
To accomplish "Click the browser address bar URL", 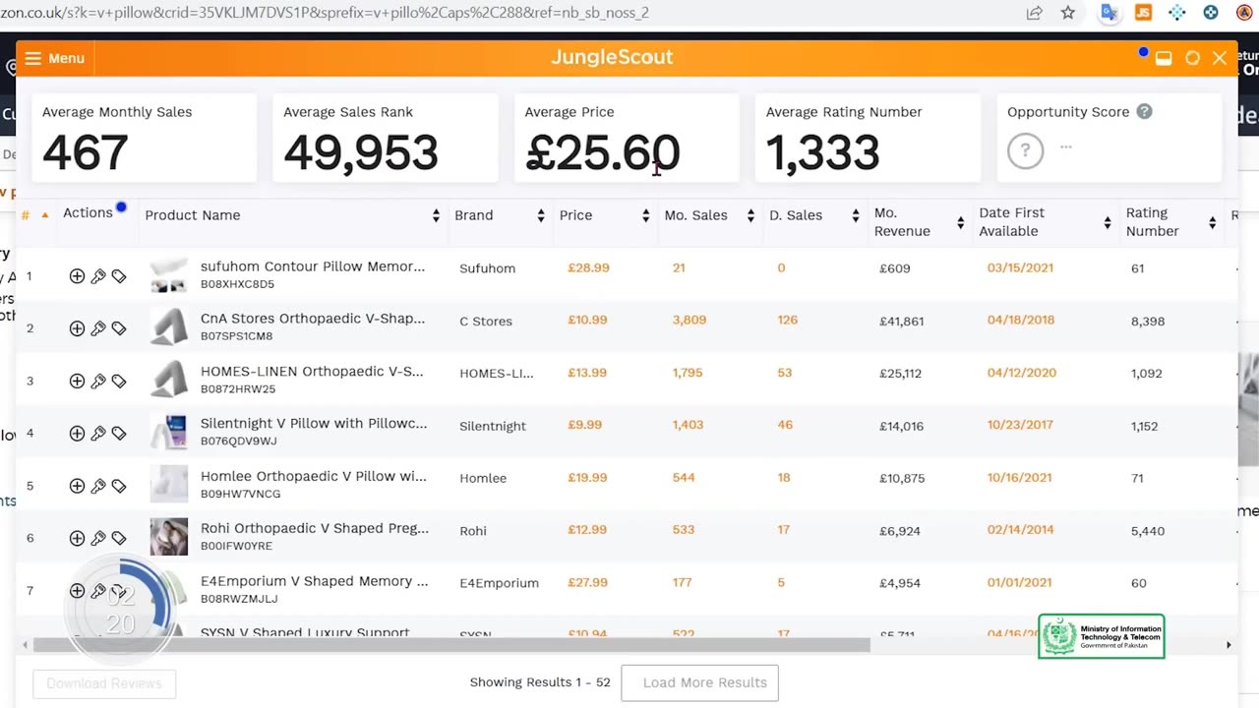I will coord(325,13).
